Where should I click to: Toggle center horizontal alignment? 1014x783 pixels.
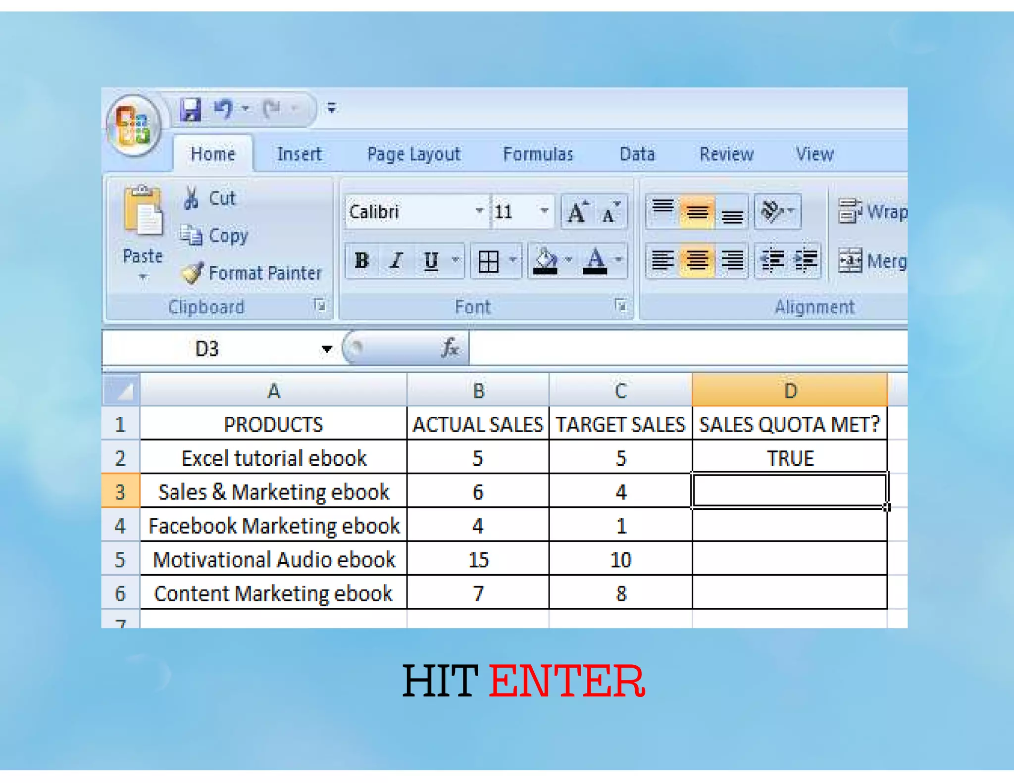tap(697, 260)
